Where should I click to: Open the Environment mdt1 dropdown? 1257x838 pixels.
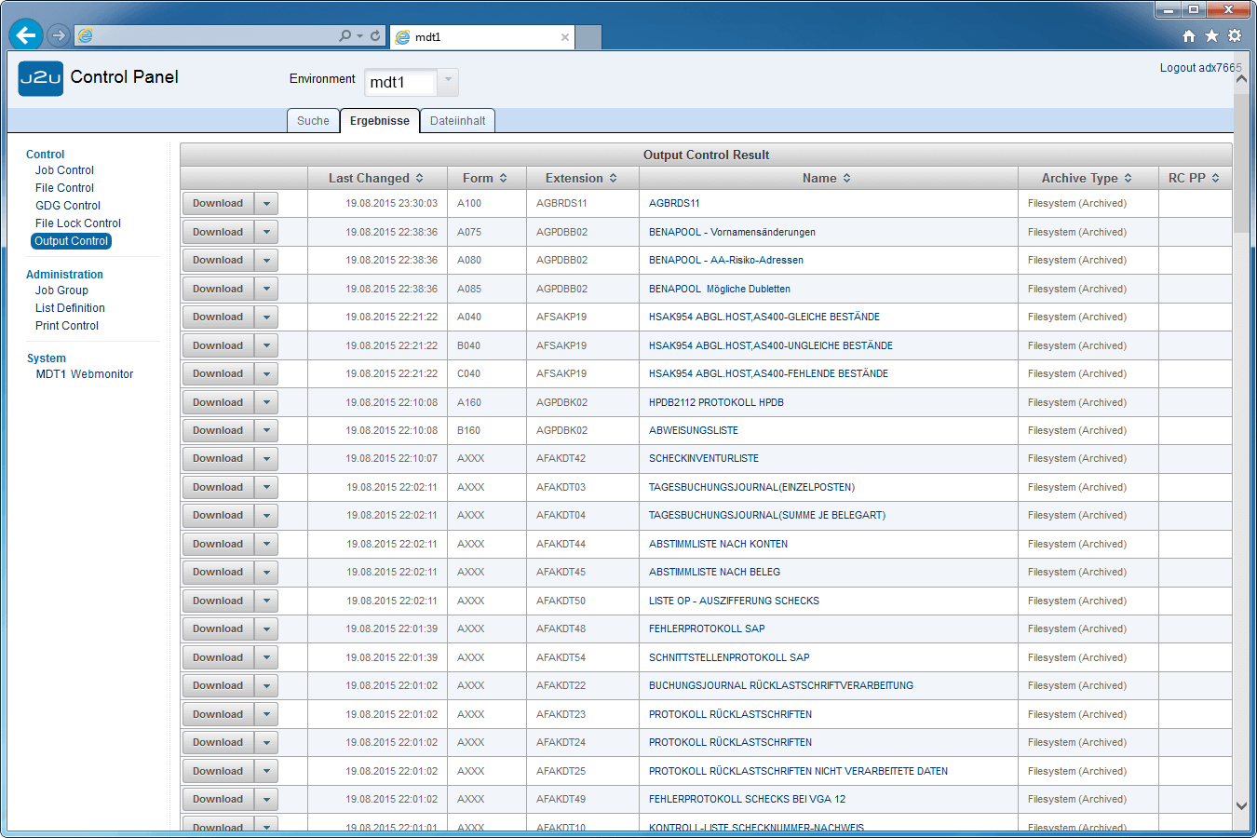448,81
